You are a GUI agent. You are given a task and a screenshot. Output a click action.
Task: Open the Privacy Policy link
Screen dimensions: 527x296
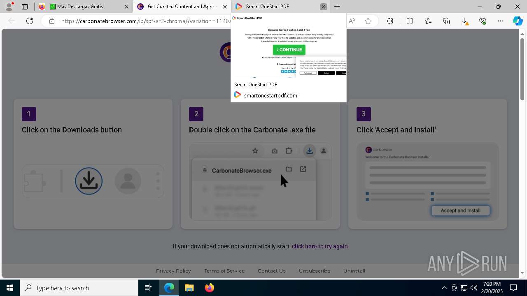pos(173,271)
